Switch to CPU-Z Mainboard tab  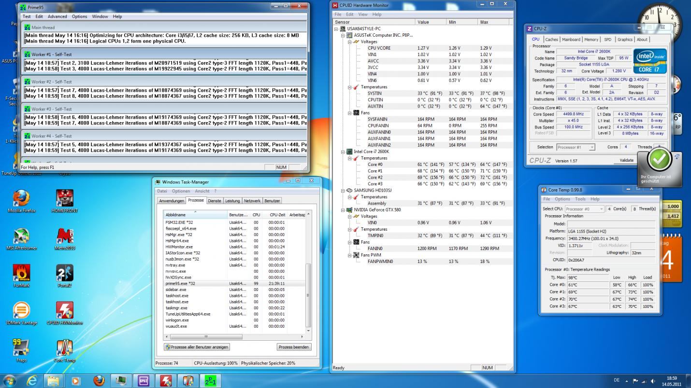pyautogui.click(x=571, y=40)
